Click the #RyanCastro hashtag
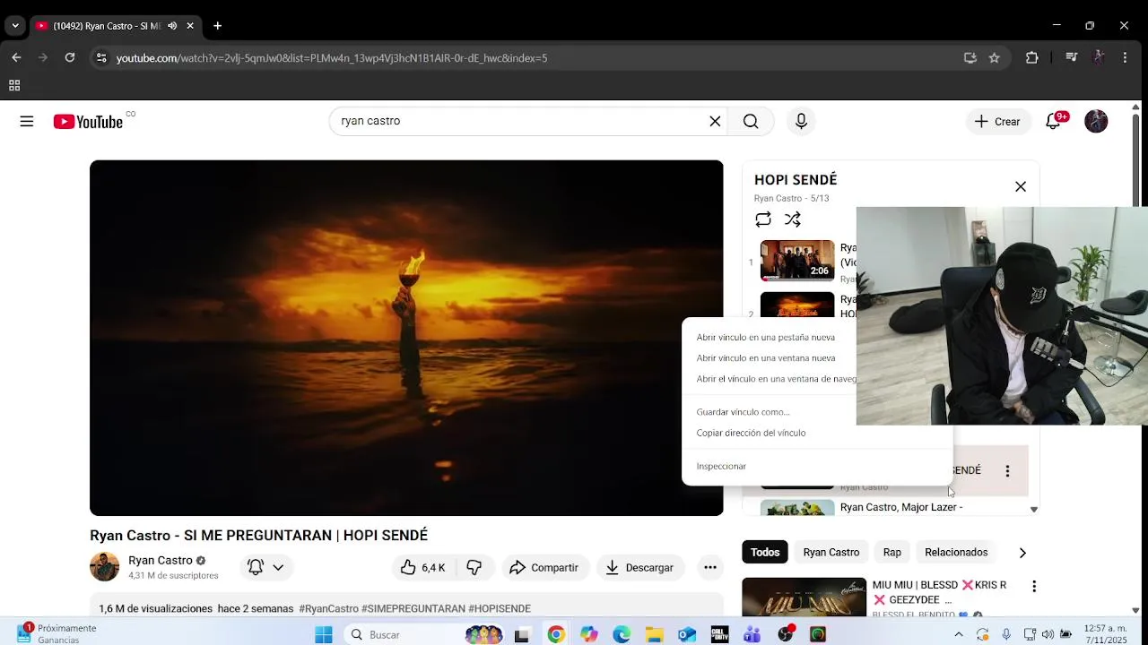The width and height of the screenshot is (1148, 645). tap(329, 609)
